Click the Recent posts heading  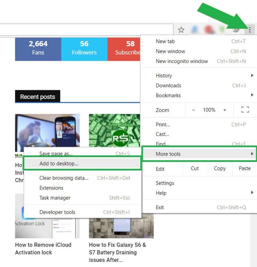37,96
